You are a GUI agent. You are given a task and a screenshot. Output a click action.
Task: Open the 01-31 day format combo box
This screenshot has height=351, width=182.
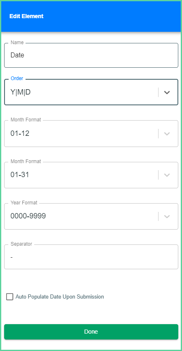[x=91, y=175]
